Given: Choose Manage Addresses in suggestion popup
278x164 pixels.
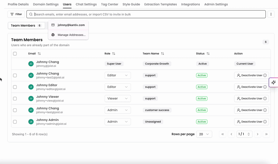Looking at the screenshot, I should click(68, 35).
